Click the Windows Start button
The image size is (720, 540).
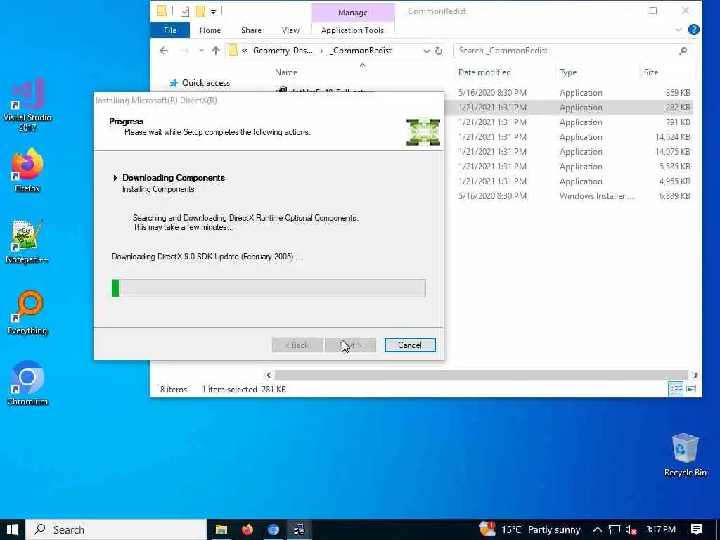coord(13,529)
